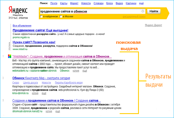This screenshot has width=174, height=118.
Task: Open the 'Центр досуга' sitelink
Action: [31, 83]
